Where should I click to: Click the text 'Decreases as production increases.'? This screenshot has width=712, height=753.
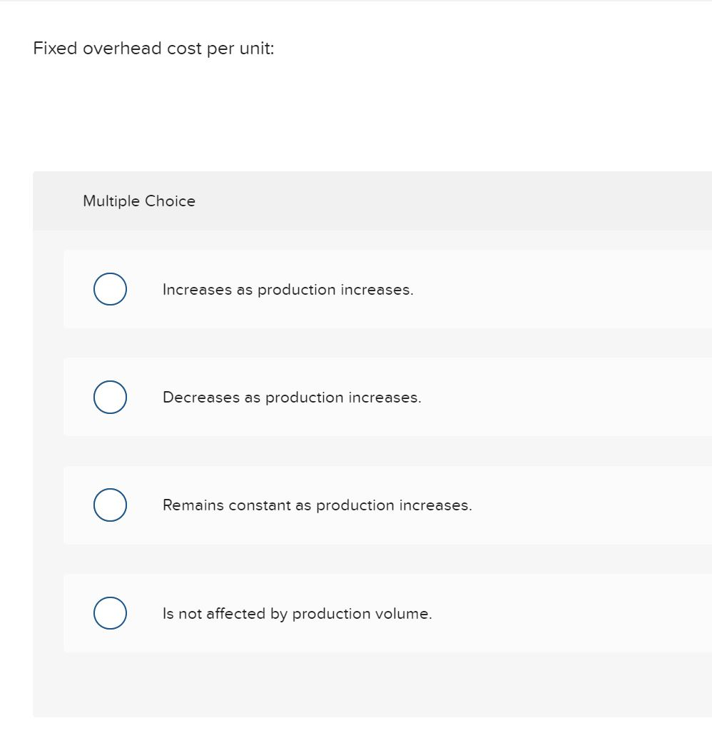point(292,397)
